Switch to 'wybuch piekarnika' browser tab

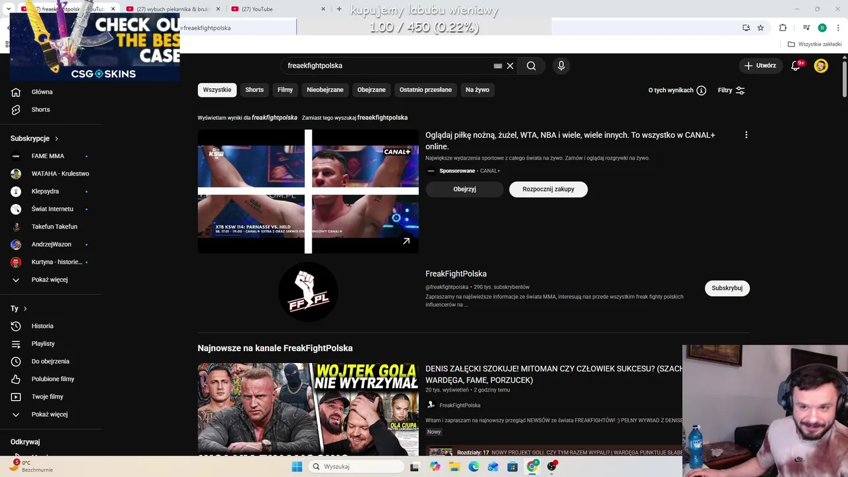[172, 9]
